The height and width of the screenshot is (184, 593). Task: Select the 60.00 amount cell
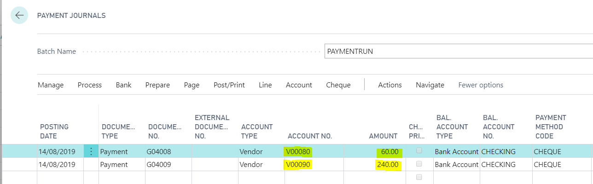click(389, 151)
